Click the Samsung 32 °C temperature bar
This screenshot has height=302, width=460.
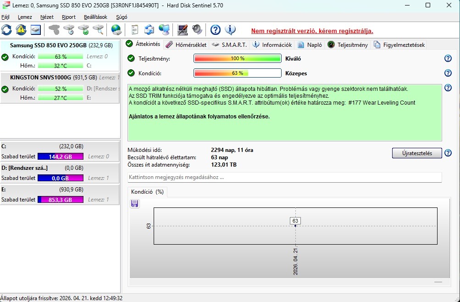(x=61, y=66)
